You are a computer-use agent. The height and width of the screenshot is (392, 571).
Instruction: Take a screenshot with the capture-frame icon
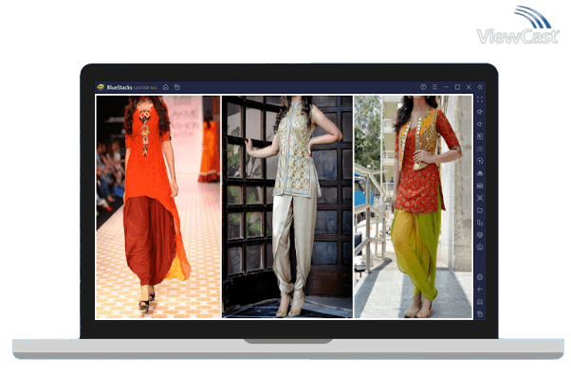point(480,198)
